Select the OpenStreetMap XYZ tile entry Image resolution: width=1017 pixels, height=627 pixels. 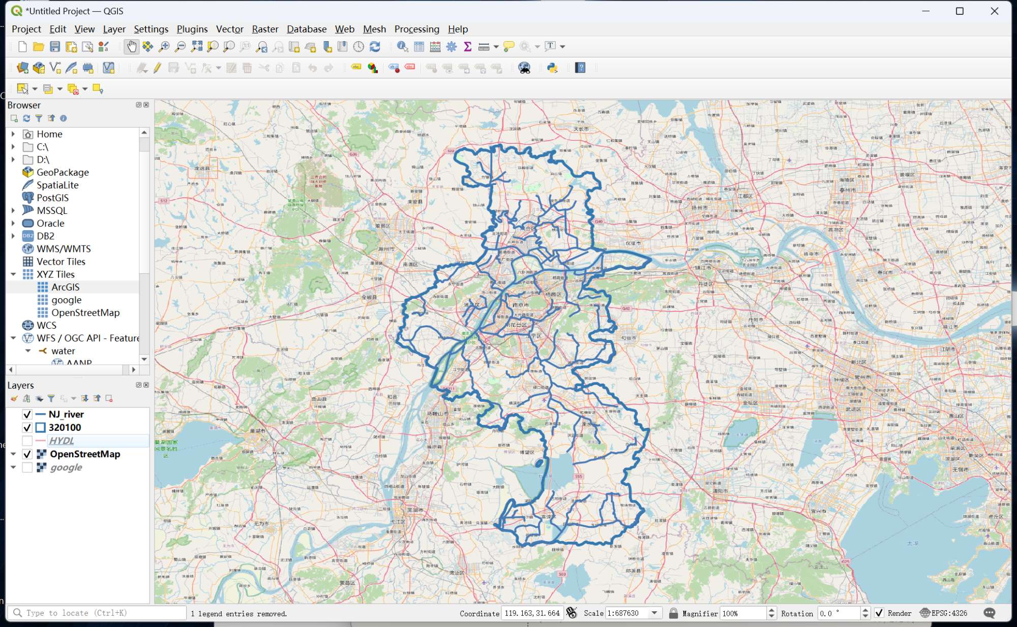[85, 312]
